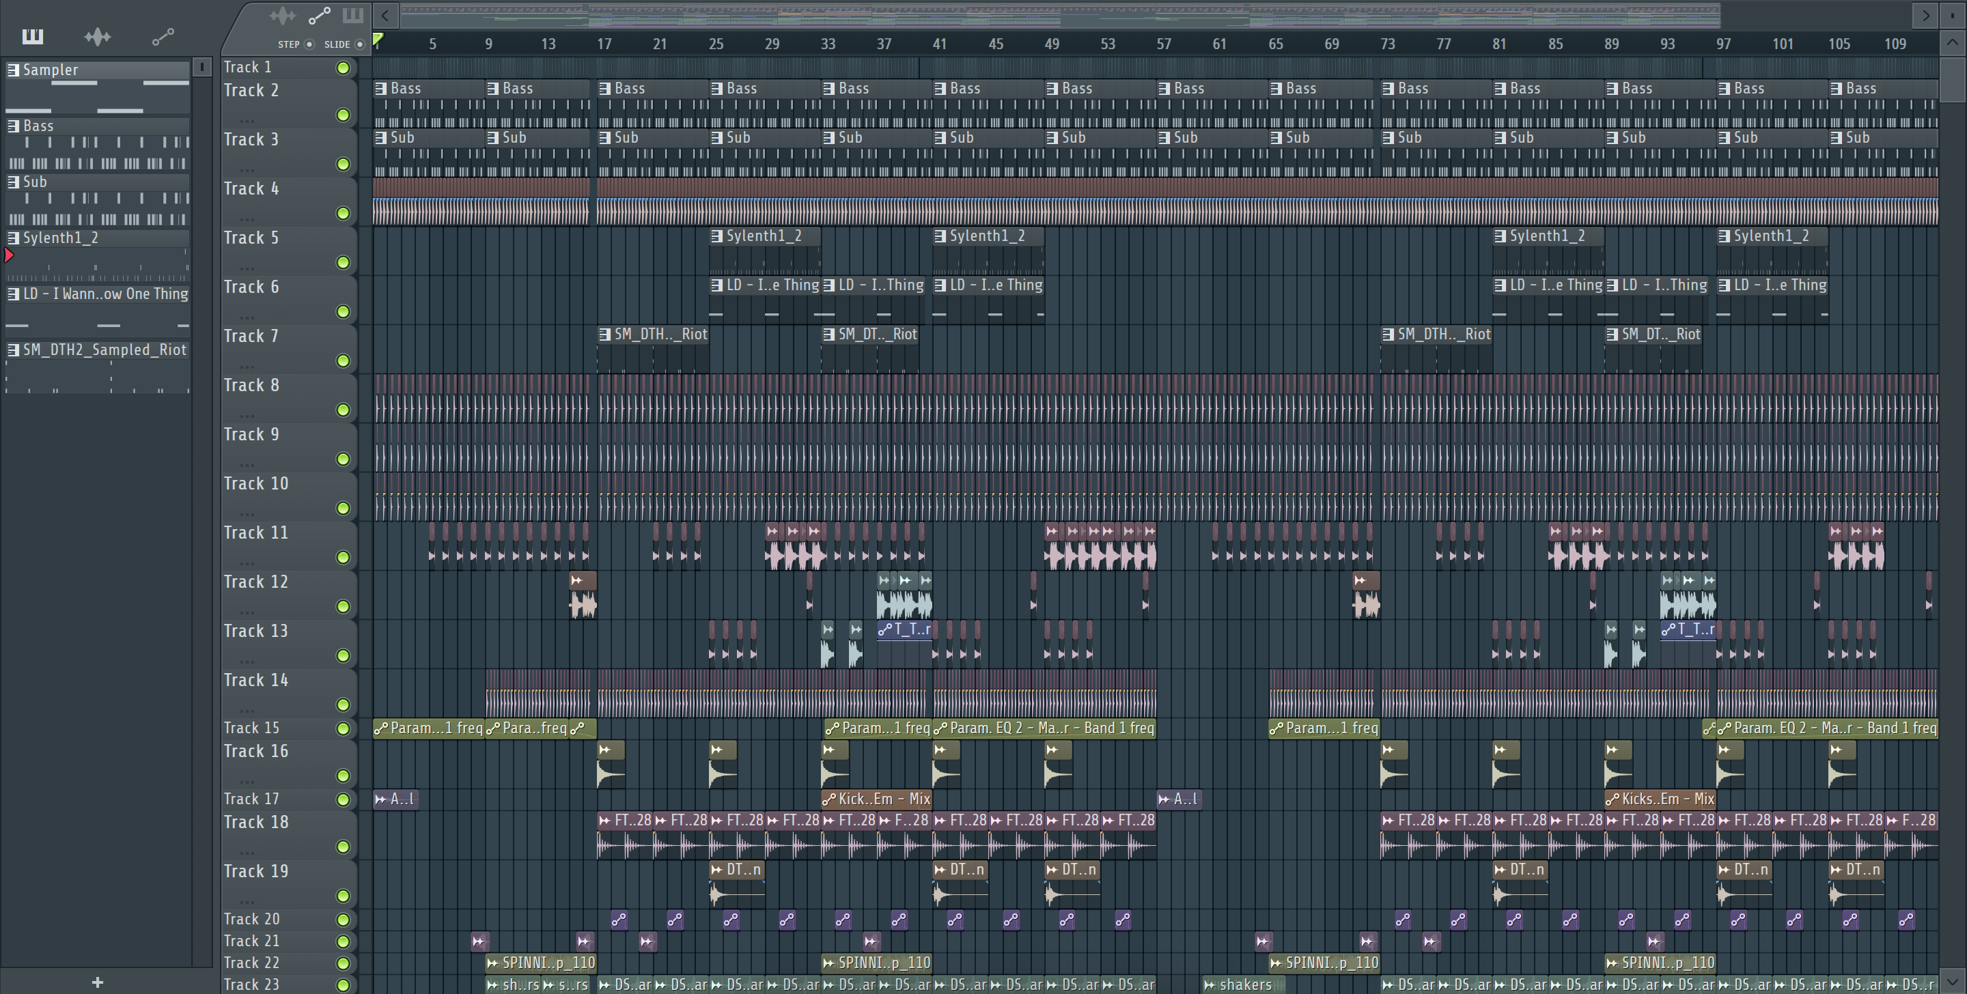Open the menu icon of the first Sub clip

(x=380, y=138)
